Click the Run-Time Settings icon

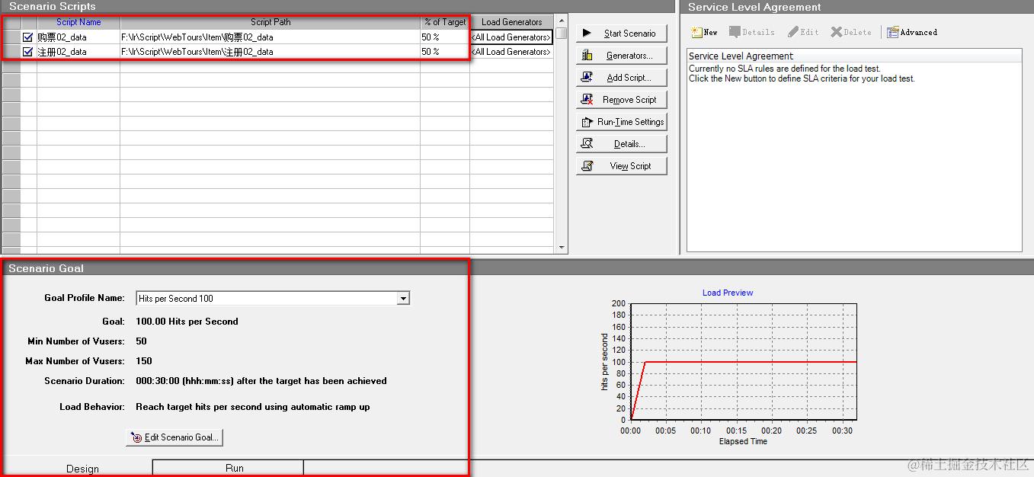tap(587, 121)
